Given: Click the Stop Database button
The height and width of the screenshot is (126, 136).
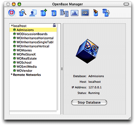Looking at the screenshot, I should pyautogui.click(x=89, y=103).
